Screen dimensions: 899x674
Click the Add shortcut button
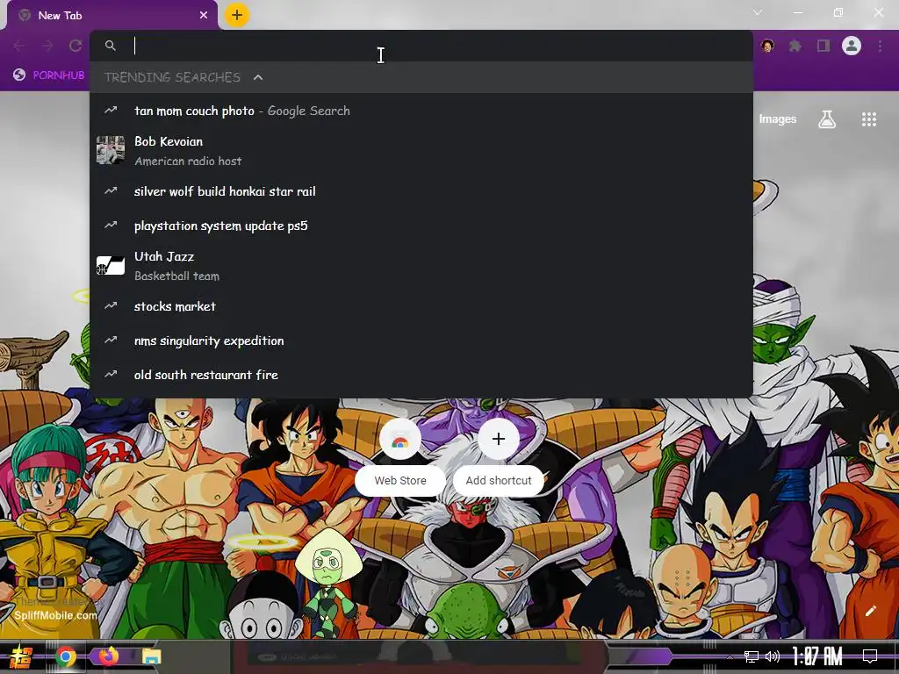tap(499, 457)
